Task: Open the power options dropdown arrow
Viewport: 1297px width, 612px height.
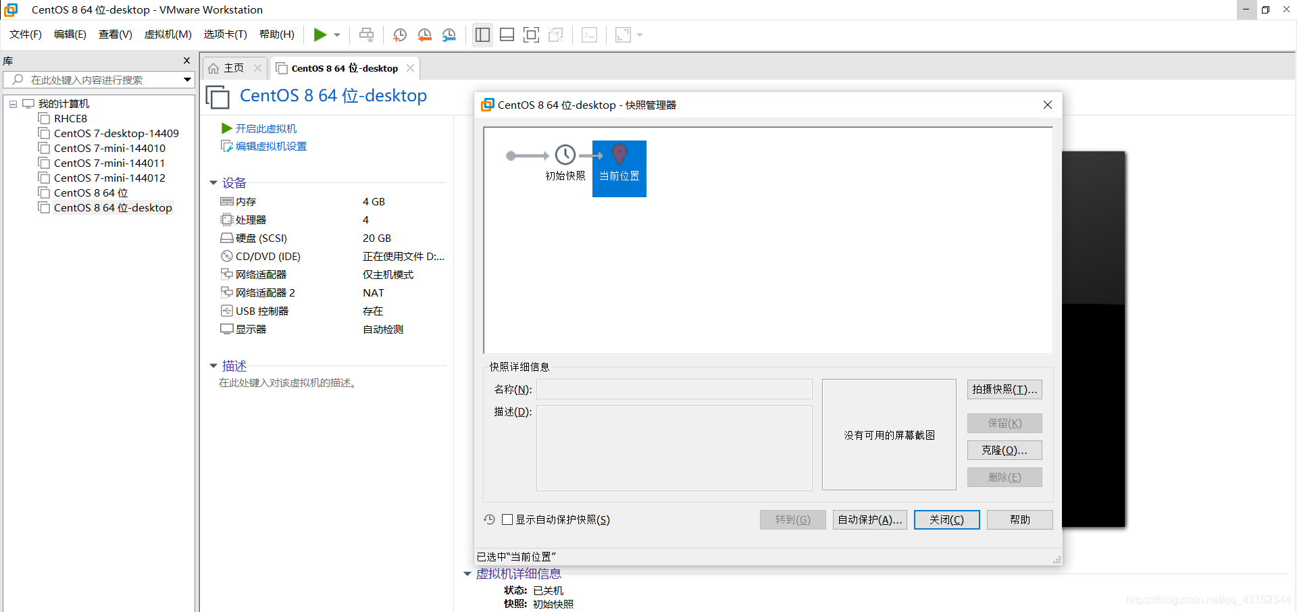Action: click(x=337, y=35)
